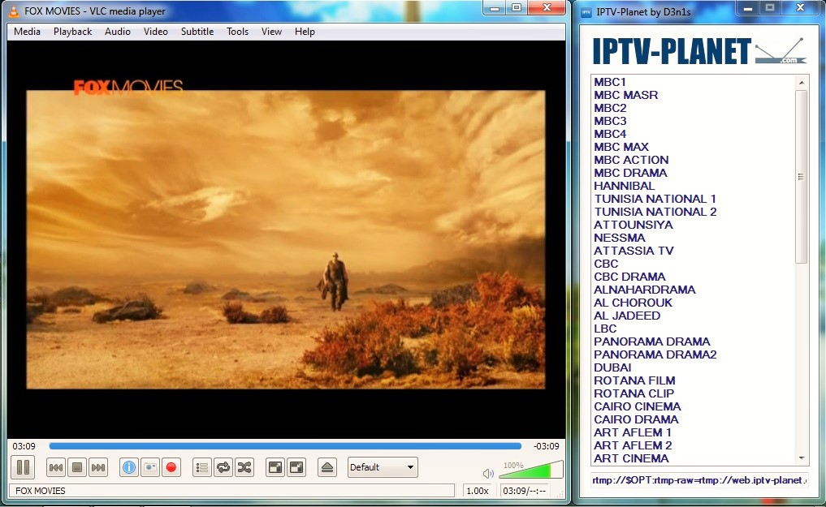Click the channel list scroll-down arrow
The width and height of the screenshot is (826, 507).
[802, 458]
